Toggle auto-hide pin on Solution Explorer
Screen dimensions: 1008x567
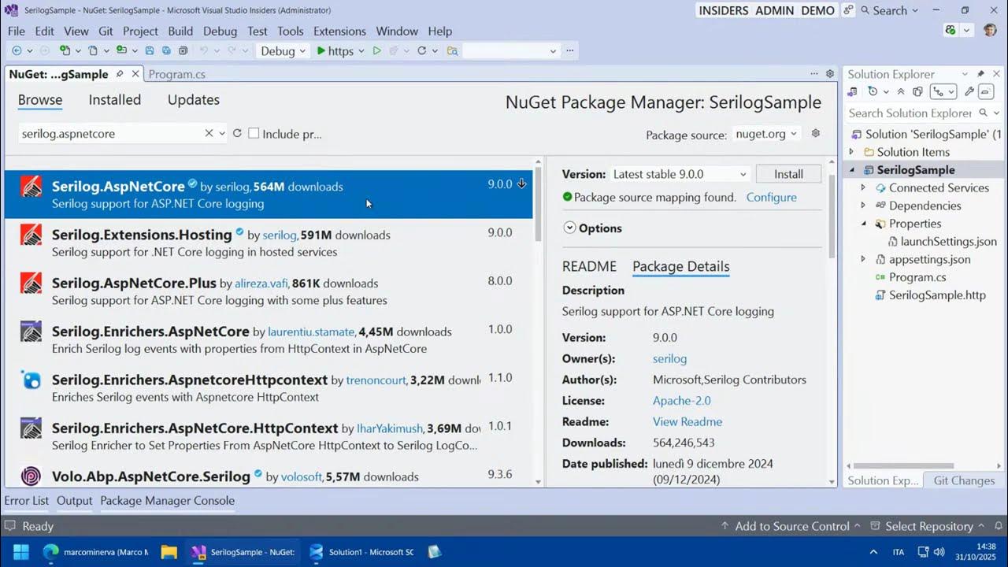[x=980, y=73]
